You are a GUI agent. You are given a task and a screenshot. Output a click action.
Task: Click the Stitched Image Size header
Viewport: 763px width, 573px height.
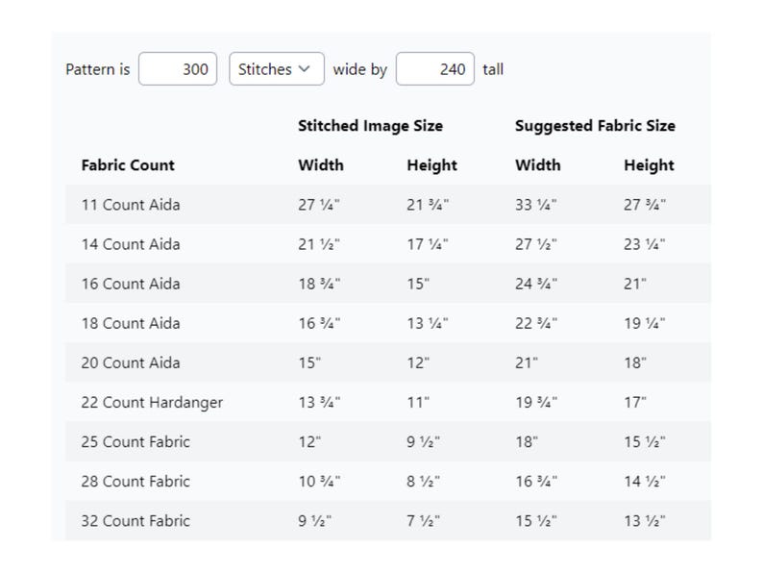point(370,126)
